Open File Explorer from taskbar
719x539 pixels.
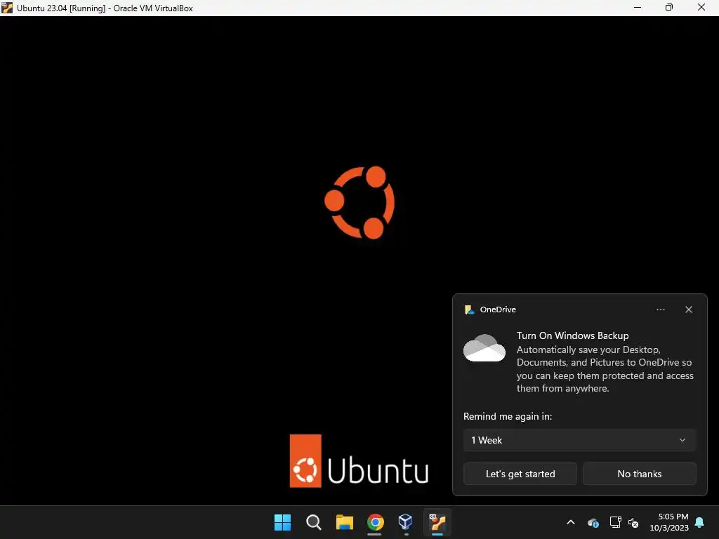point(344,522)
